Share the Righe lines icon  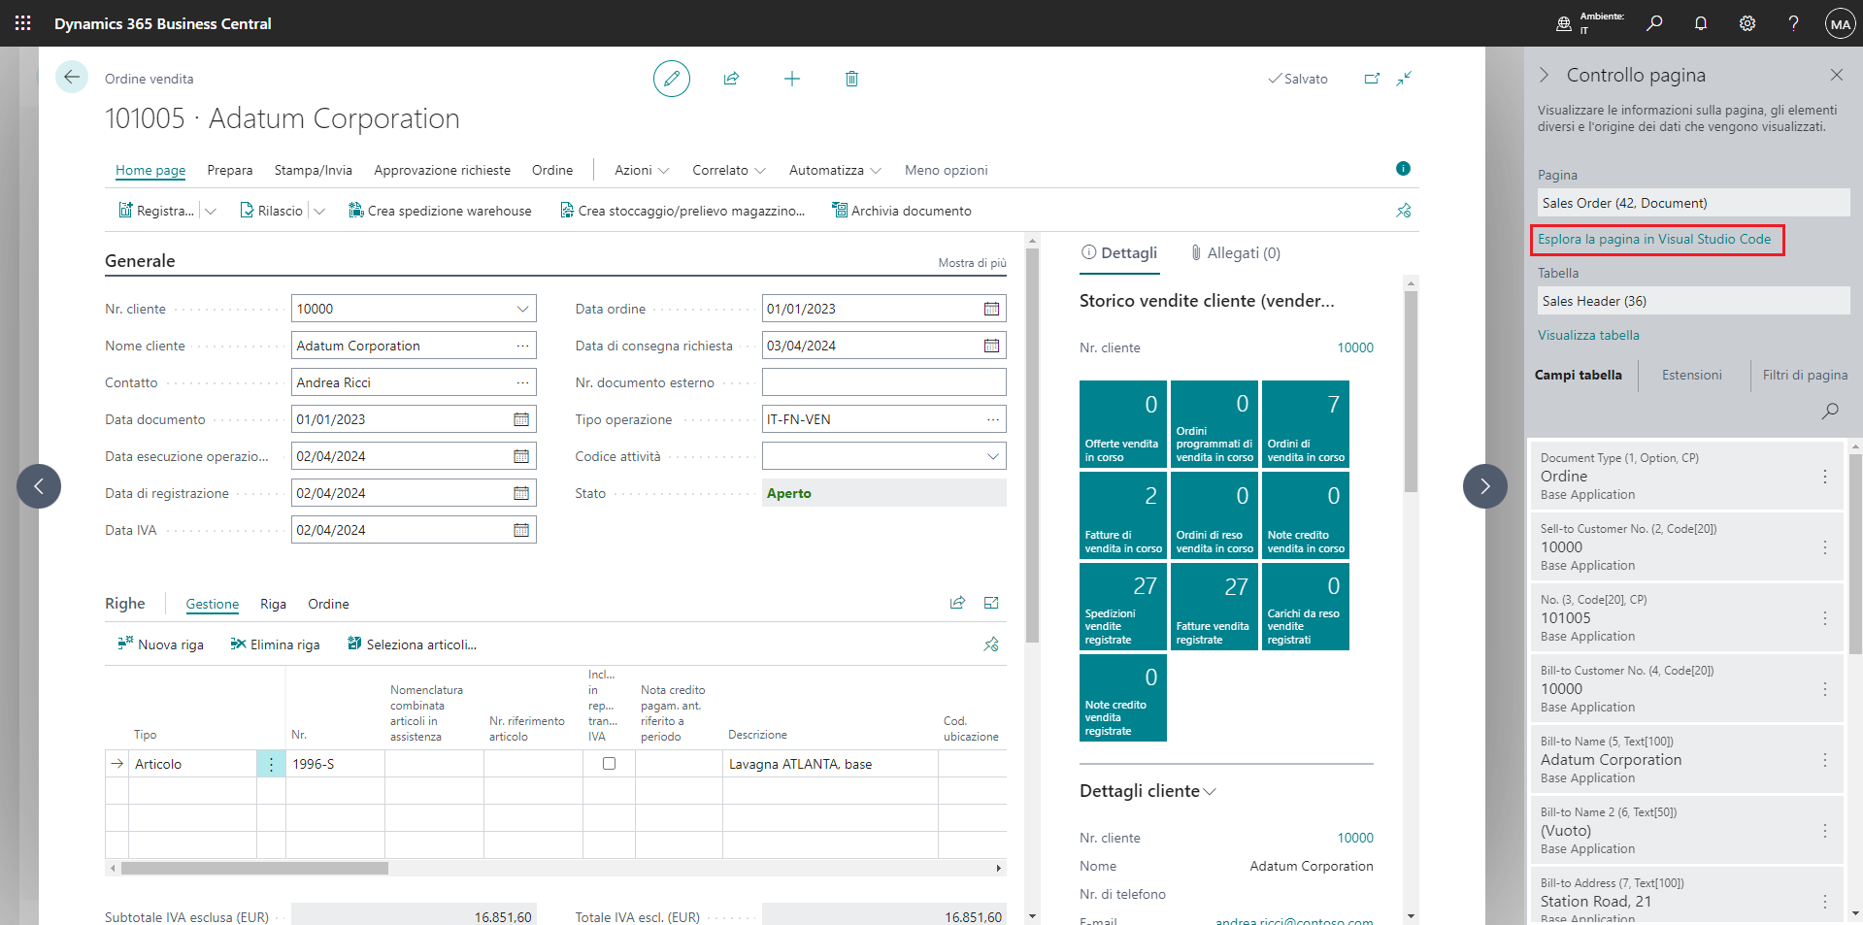[x=957, y=603]
